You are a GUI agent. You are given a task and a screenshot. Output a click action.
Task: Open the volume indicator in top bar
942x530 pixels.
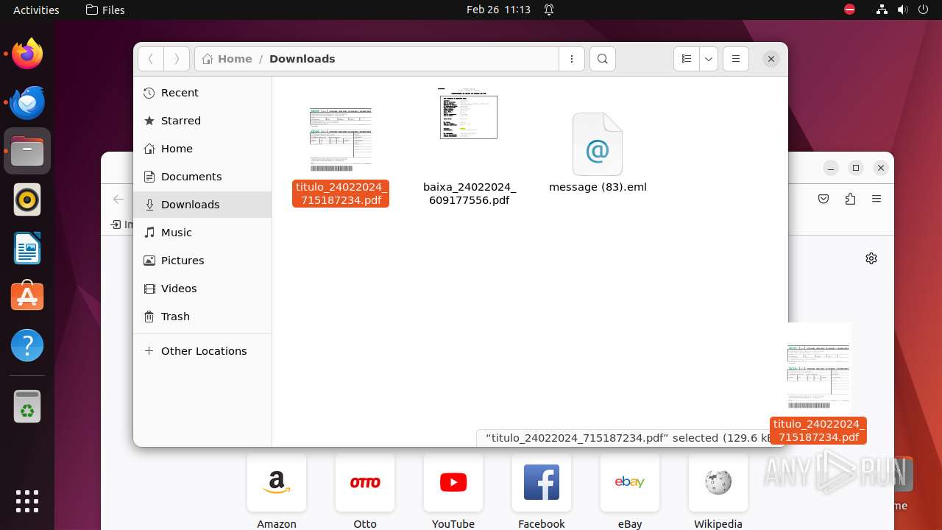tap(902, 10)
